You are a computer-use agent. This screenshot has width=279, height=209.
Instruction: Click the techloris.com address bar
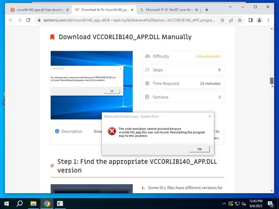[129, 20]
